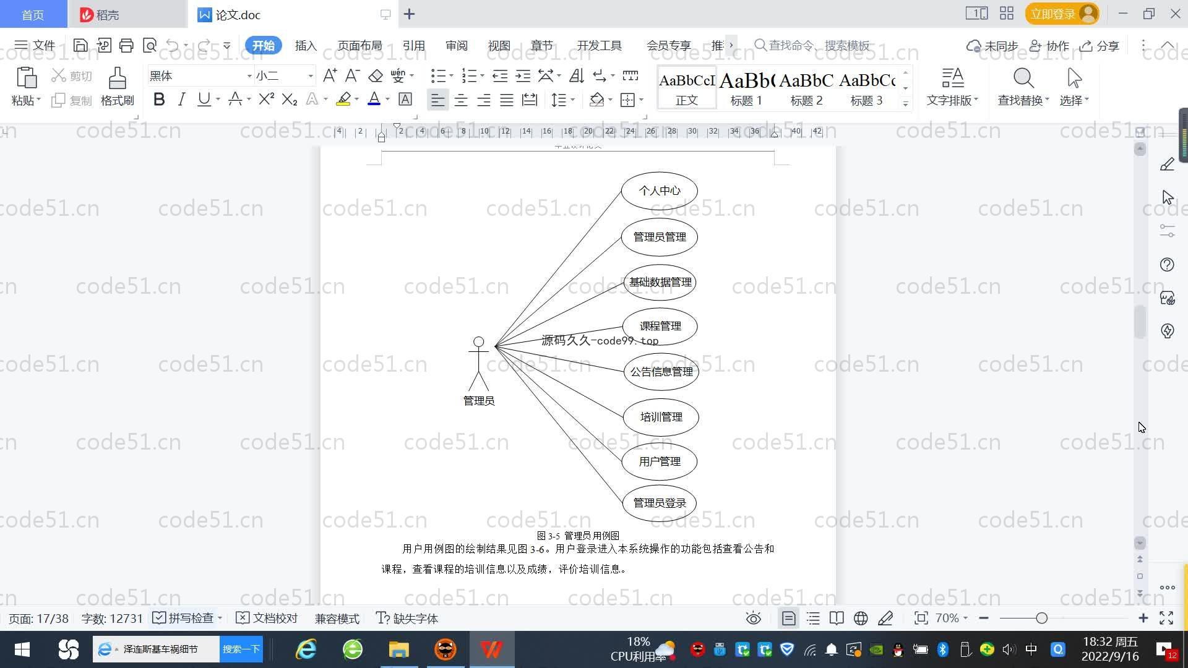This screenshot has width=1188, height=668.
Task: Click the 立即登录 login button
Action: 1062,14
